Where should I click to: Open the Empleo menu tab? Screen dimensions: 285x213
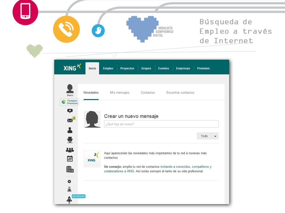point(108,68)
